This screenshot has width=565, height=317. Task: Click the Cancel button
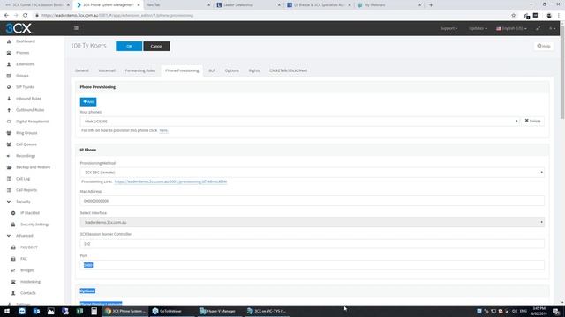(156, 47)
